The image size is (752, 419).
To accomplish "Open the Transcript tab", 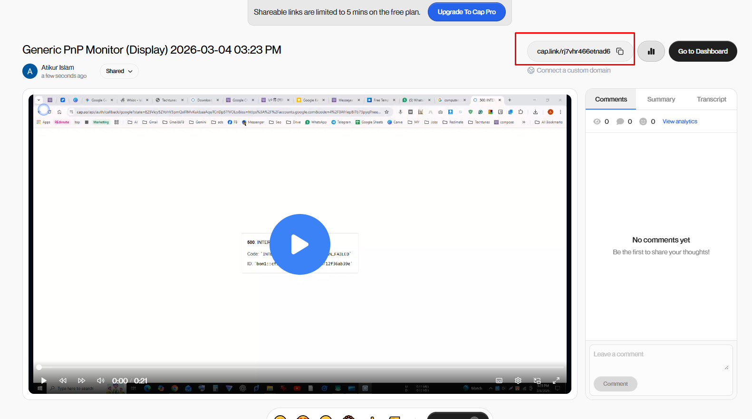I will coord(712,99).
